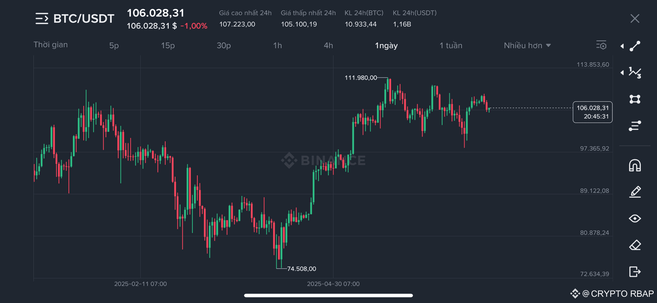Select the 15p interval
The height and width of the screenshot is (303, 657).
tap(168, 45)
